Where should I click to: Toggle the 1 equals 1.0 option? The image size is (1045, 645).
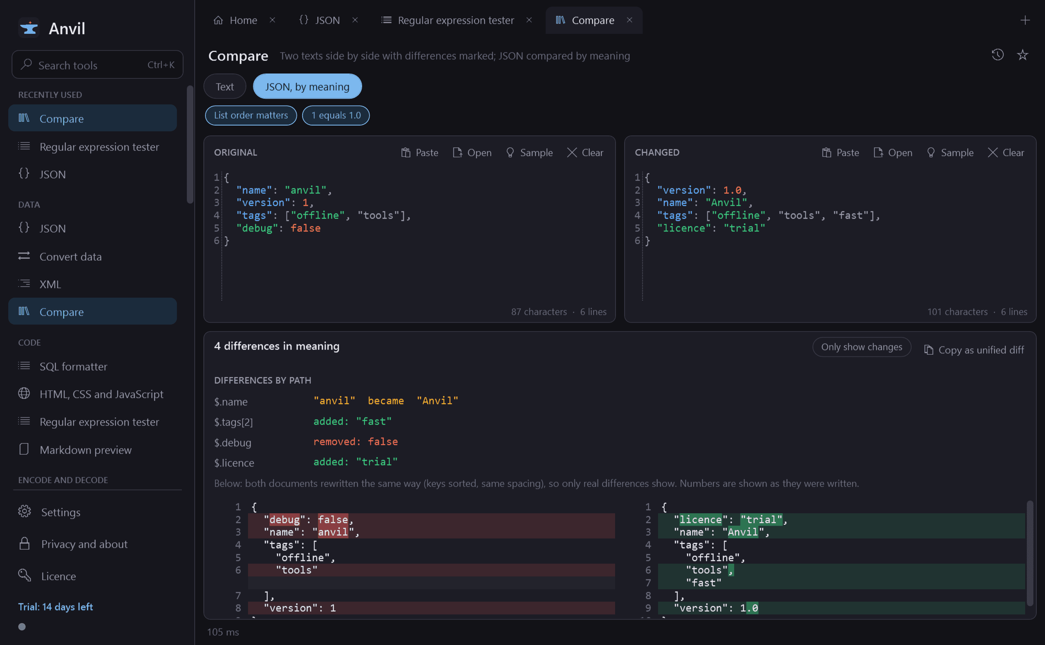pos(336,115)
